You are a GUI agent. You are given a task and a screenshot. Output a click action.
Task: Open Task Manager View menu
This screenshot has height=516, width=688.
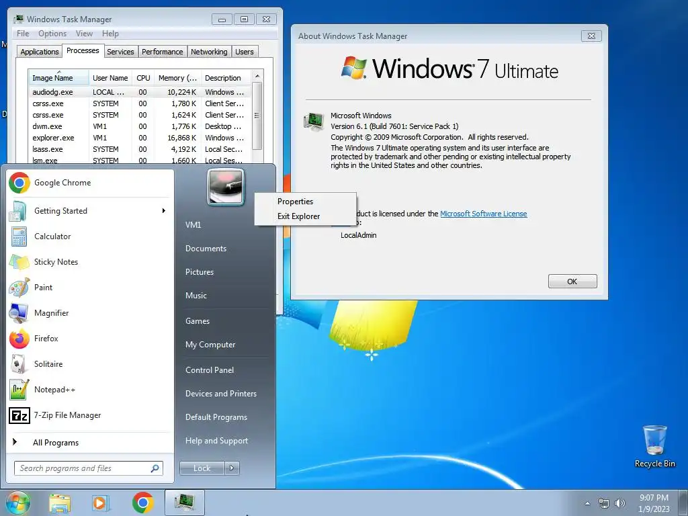[84, 34]
